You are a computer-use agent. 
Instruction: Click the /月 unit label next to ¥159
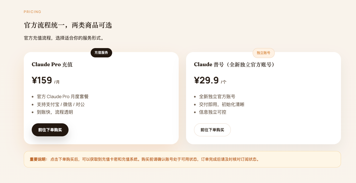click(56, 82)
